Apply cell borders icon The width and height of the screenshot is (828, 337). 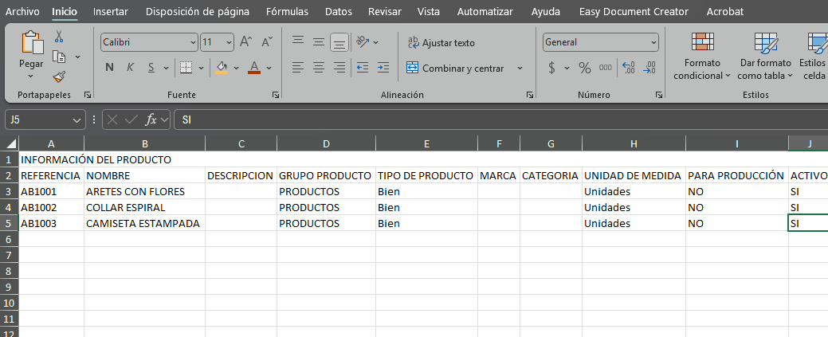[186, 68]
